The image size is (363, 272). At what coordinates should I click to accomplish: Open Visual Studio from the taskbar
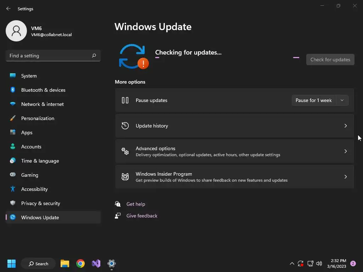tap(96, 263)
